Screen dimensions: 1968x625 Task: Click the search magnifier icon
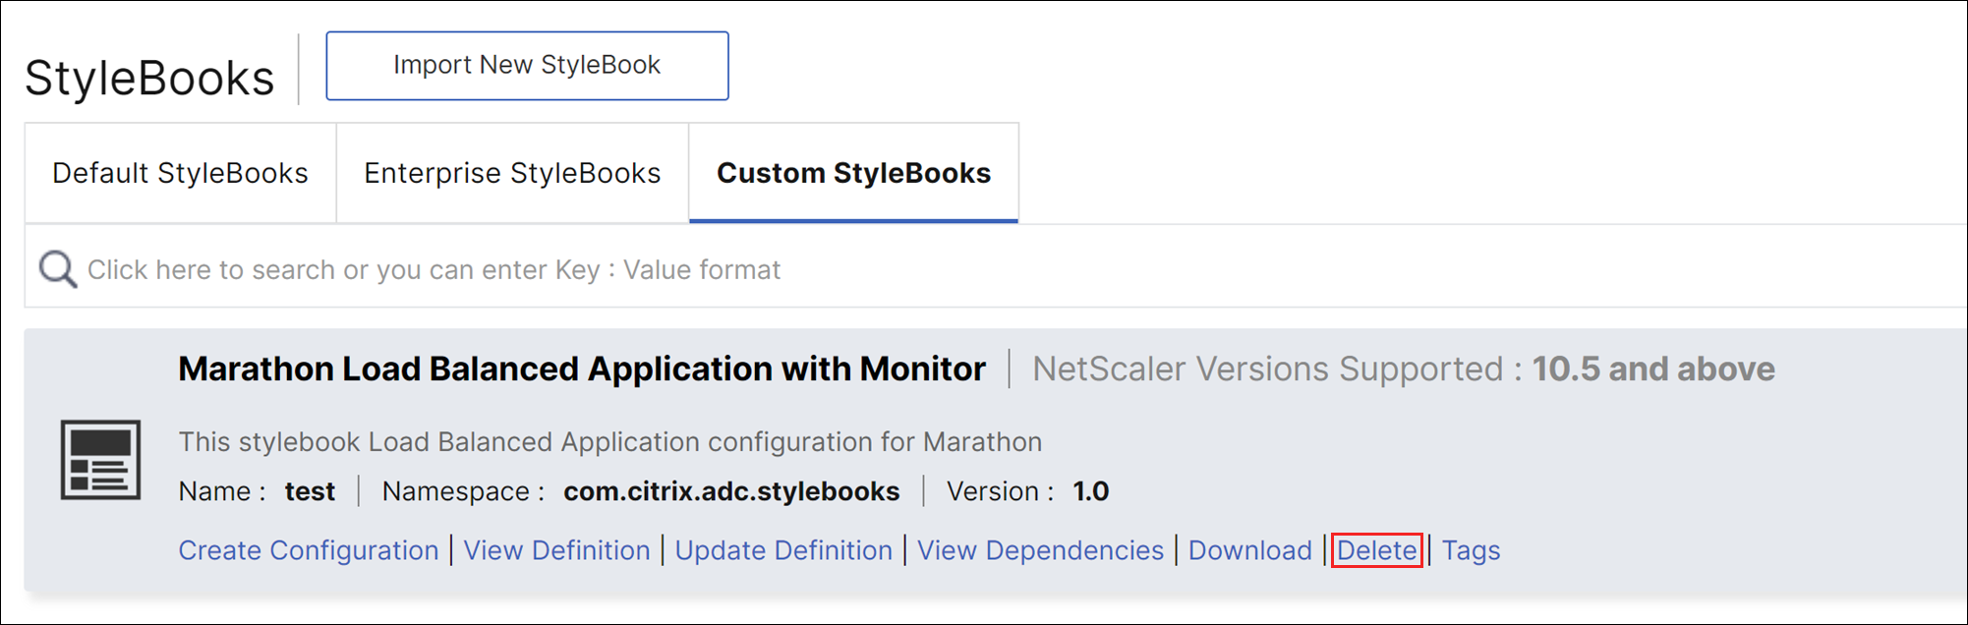pyautogui.click(x=58, y=268)
